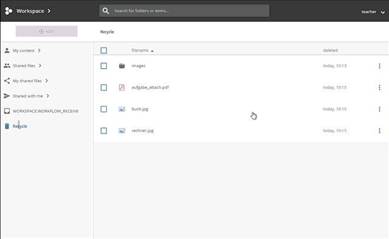Sort by the deleted column header

point(330,50)
